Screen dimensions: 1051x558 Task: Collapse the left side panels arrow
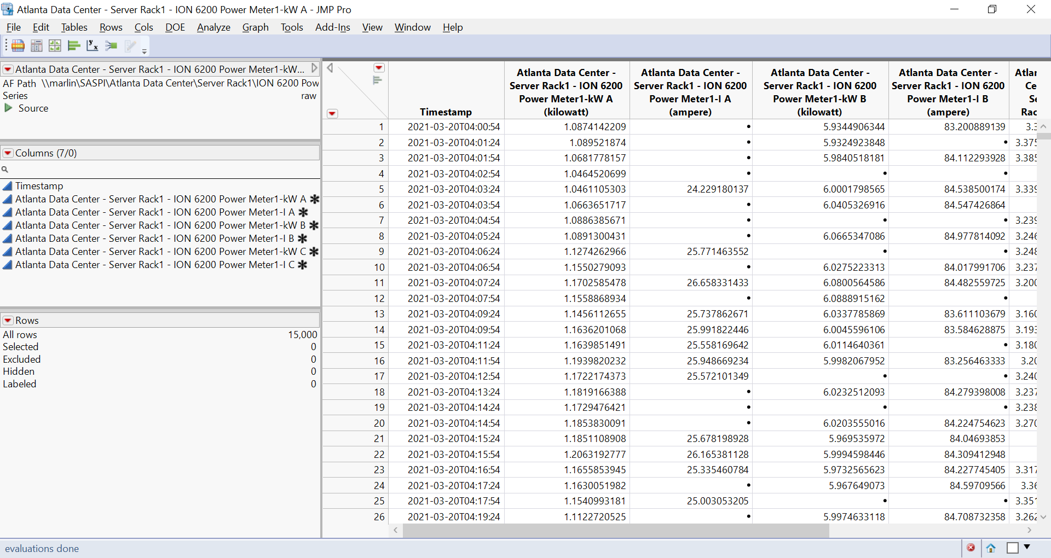tap(330, 68)
